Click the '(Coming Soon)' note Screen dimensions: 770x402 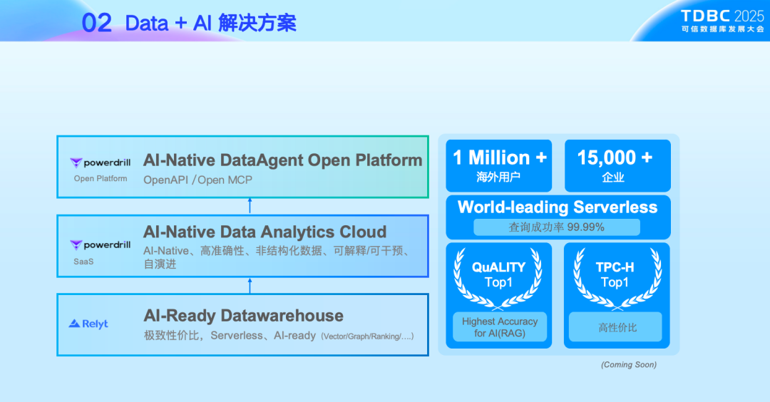(x=629, y=365)
